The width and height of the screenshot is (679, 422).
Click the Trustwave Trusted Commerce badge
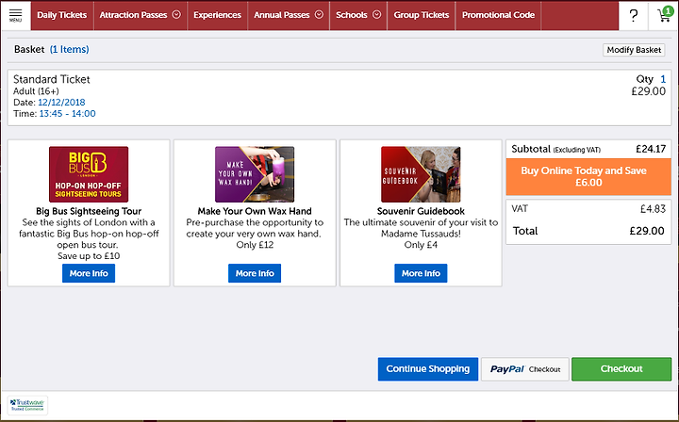tap(27, 405)
